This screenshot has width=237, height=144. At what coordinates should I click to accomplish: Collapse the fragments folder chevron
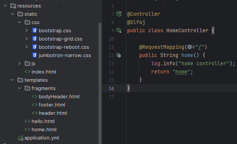tap(20, 88)
